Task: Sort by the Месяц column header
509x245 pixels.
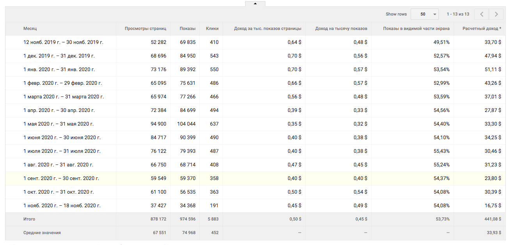Action: coord(30,28)
